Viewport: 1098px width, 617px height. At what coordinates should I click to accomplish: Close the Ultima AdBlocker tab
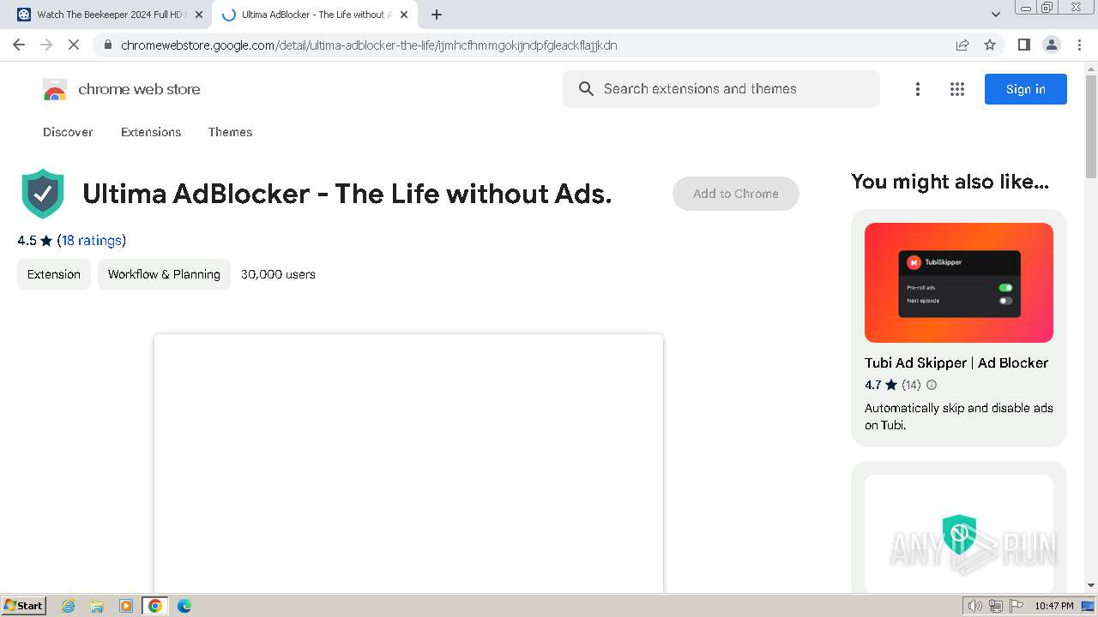pos(404,15)
